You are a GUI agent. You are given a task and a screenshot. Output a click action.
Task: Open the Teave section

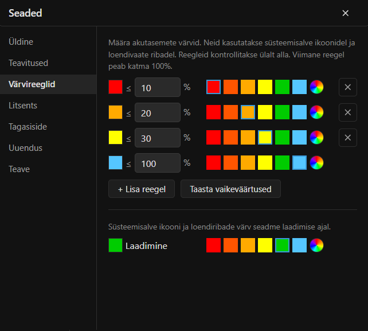[48, 169]
